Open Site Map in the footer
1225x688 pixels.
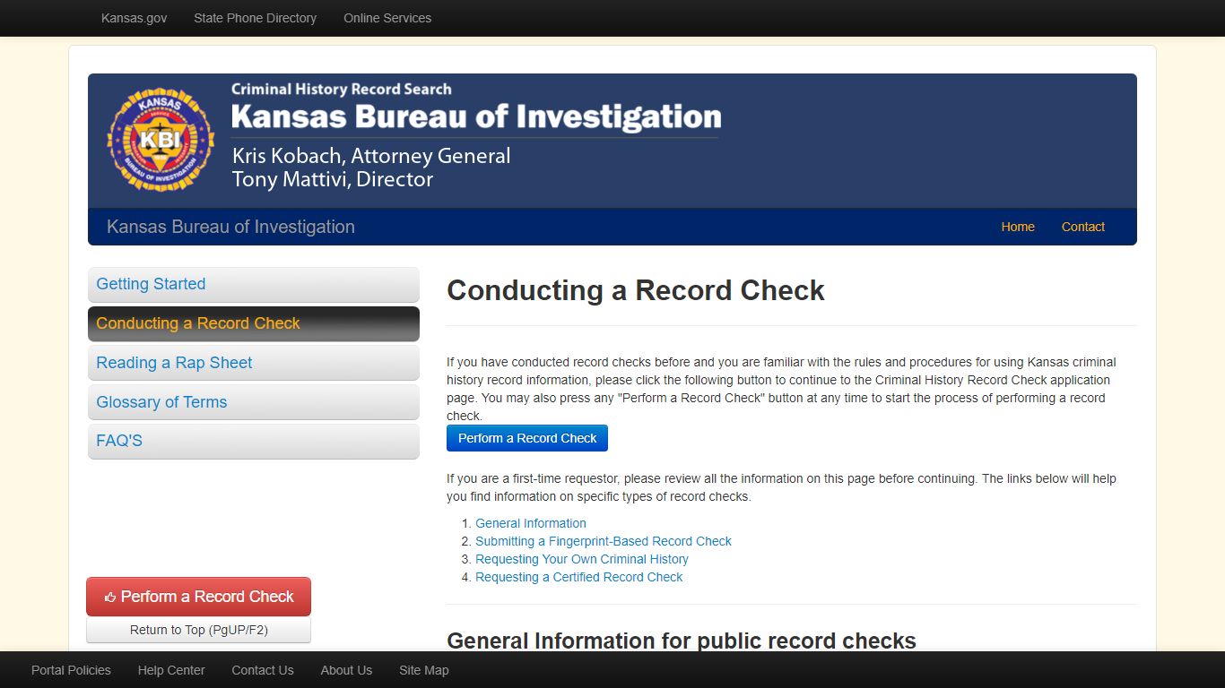(424, 670)
